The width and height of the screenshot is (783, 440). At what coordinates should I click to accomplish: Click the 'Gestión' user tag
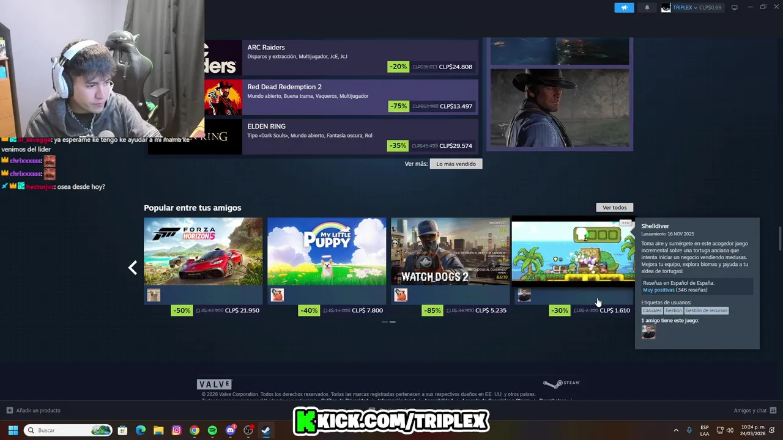point(674,310)
